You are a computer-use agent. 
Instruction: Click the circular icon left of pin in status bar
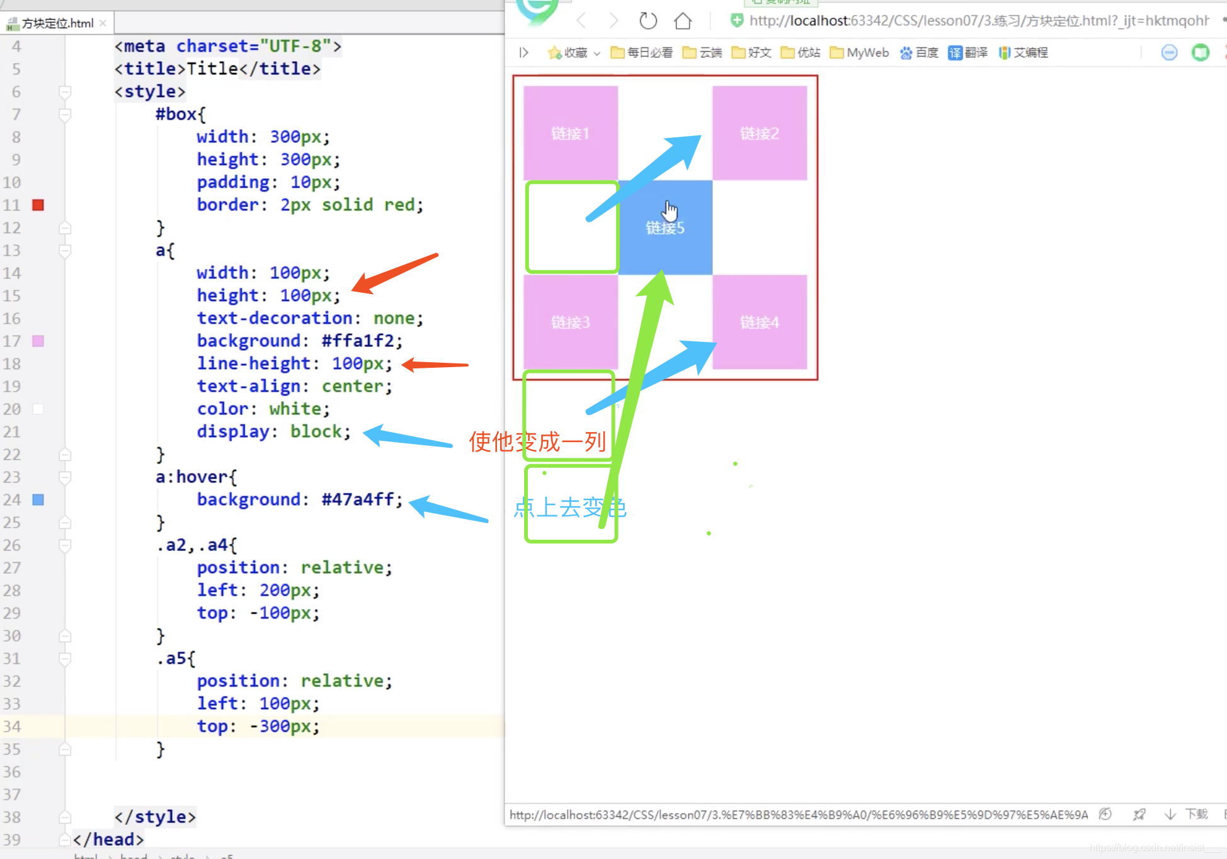[x=1105, y=814]
